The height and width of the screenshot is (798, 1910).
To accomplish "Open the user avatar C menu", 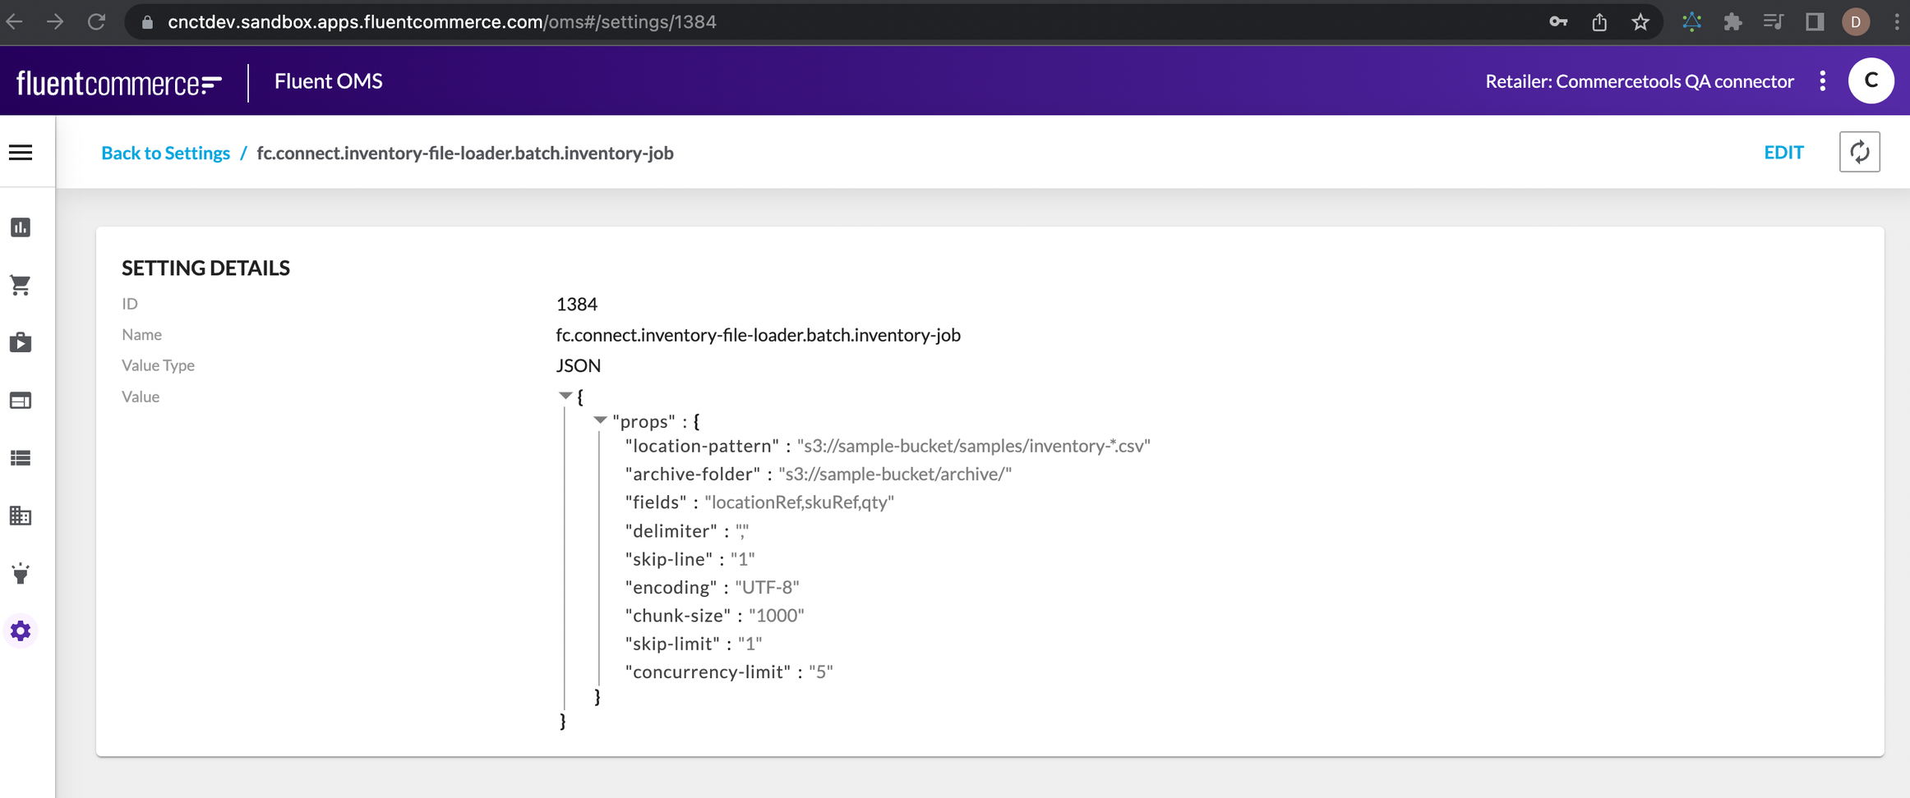I will [1871, 80].
